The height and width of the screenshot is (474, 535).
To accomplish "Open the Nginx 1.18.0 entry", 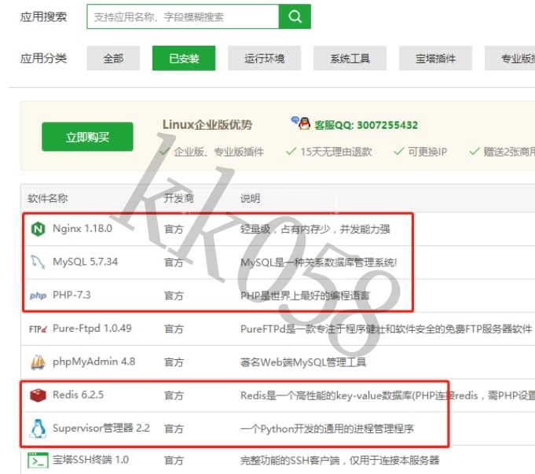I will click(x=82, y=229).
